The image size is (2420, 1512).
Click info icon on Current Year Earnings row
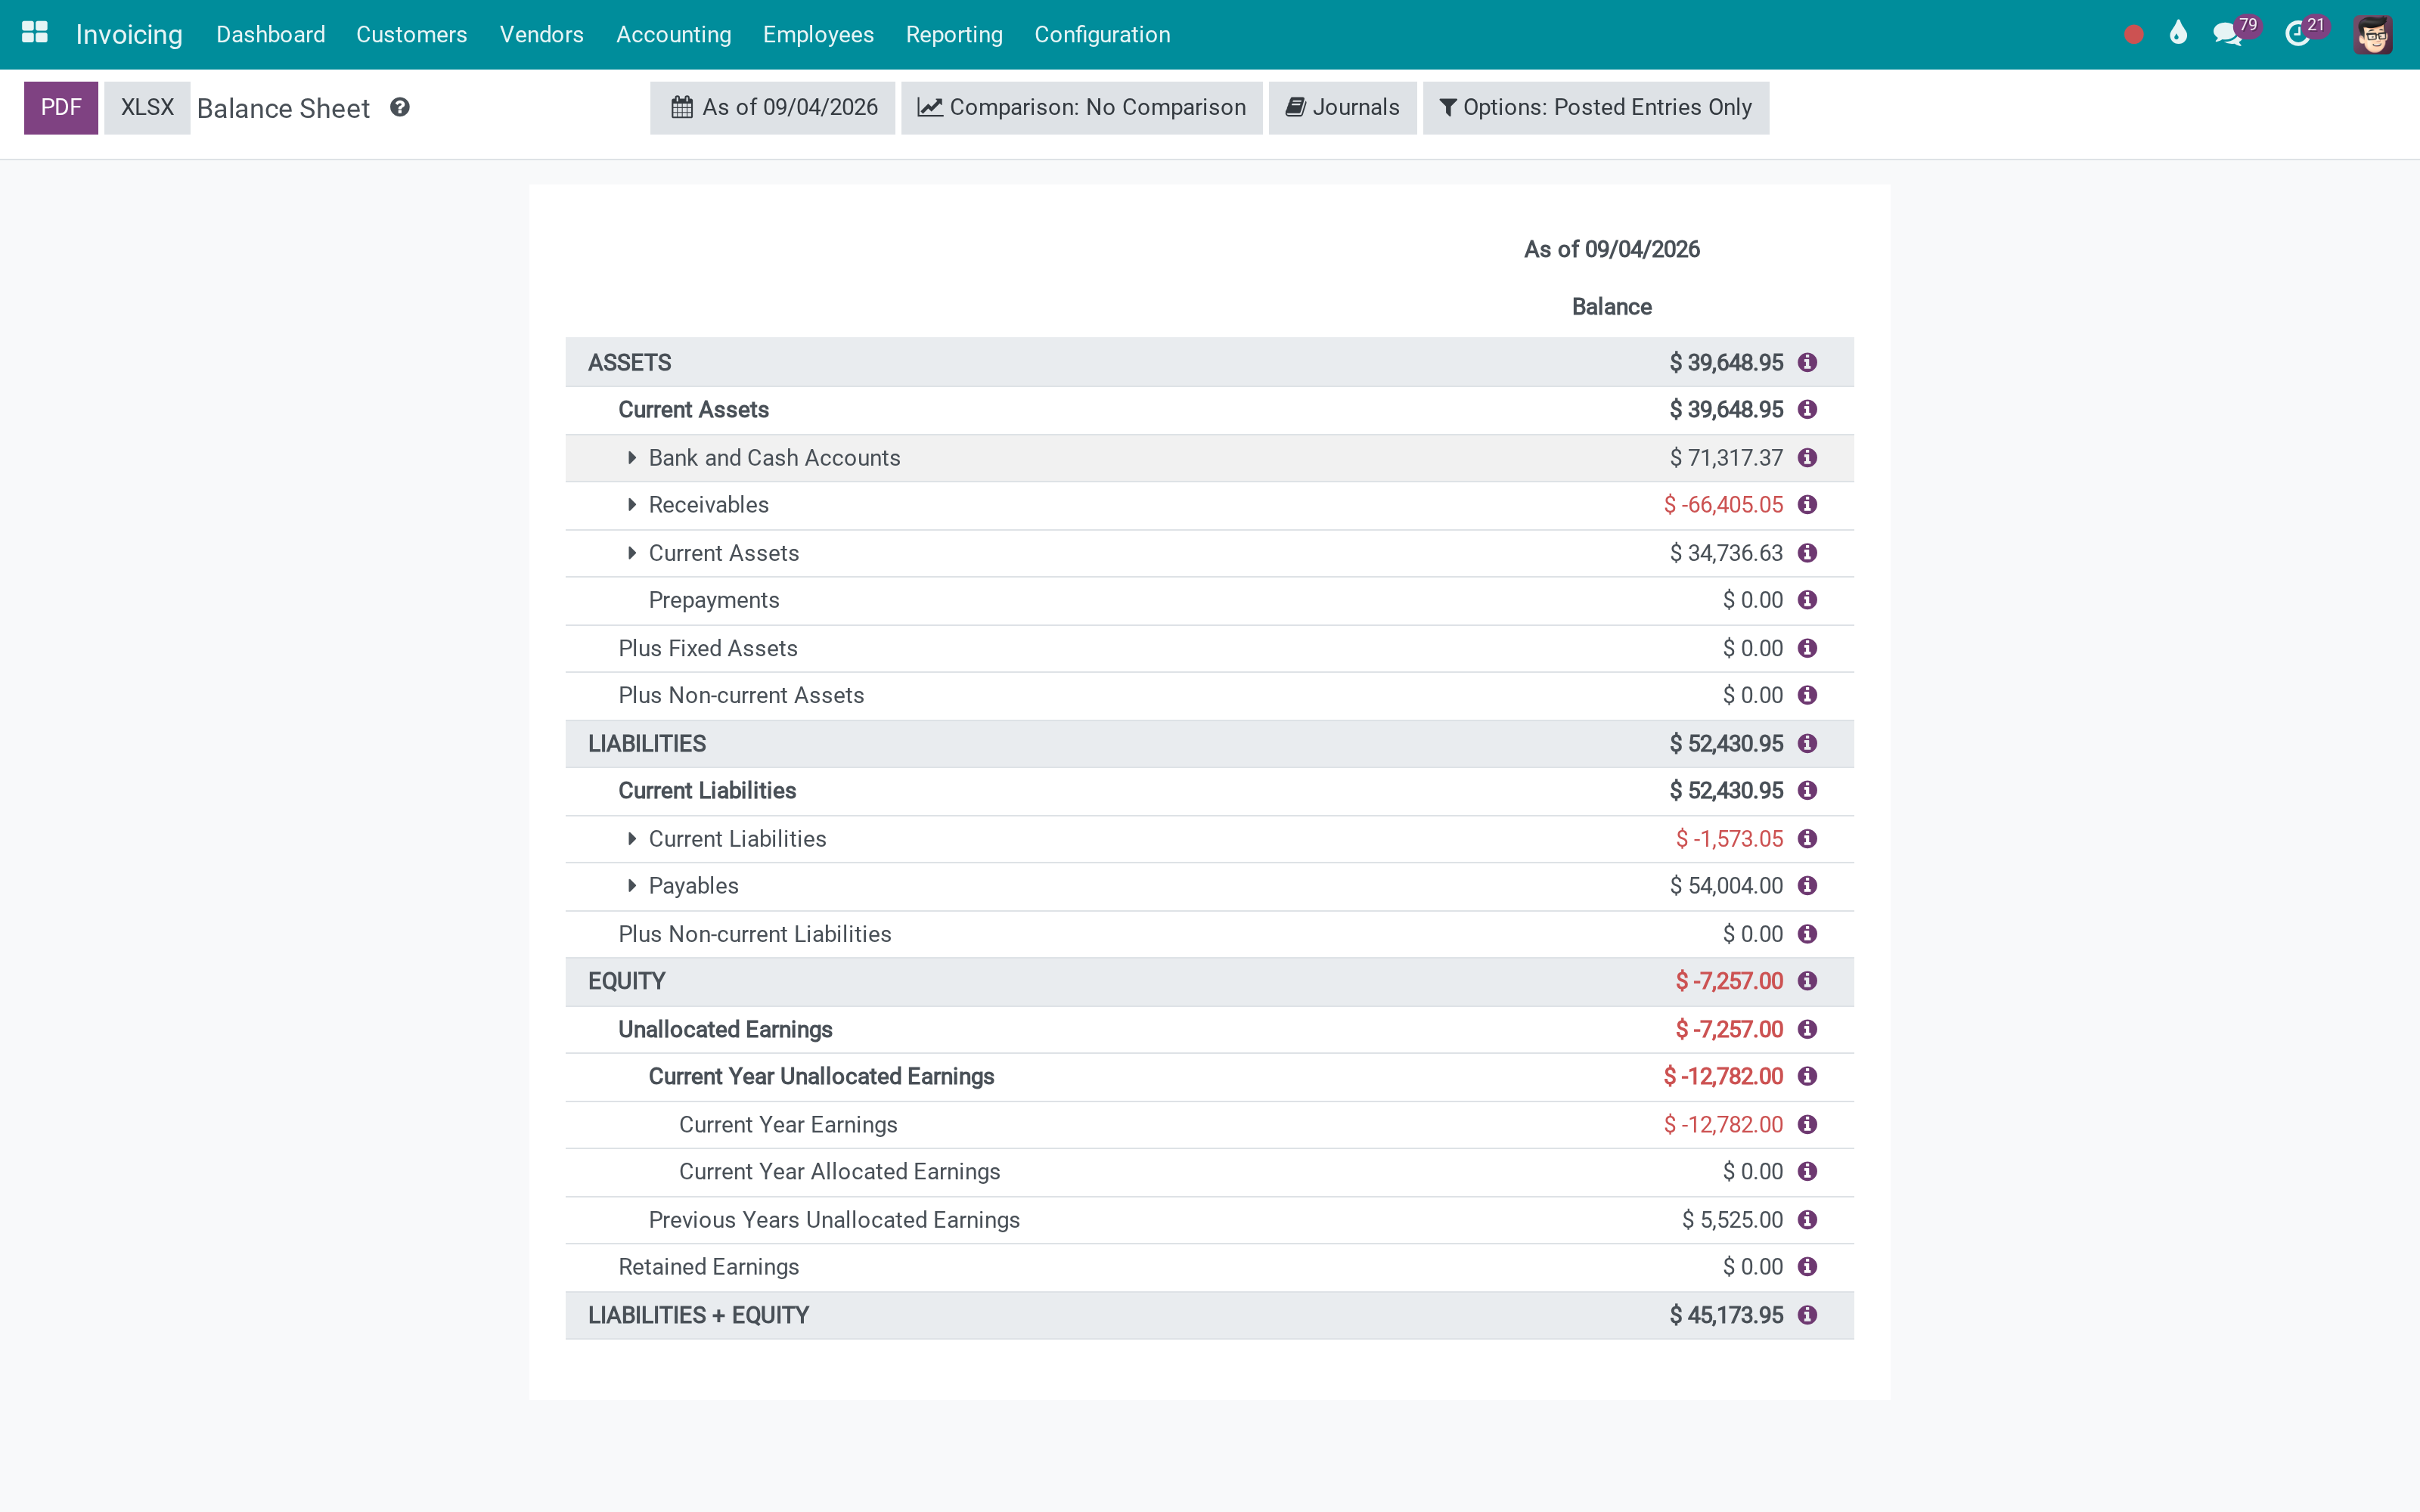click(x=1807, y=1124)
